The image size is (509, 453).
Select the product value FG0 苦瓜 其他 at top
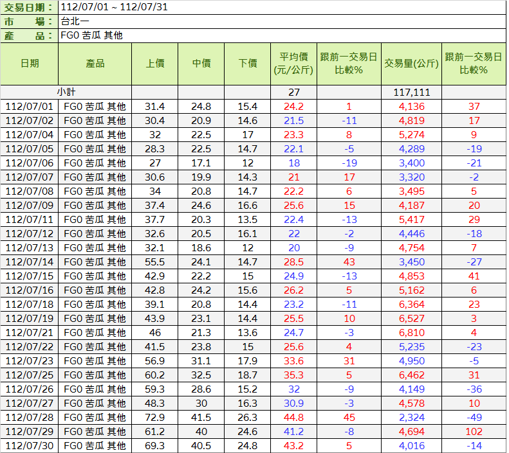click(91, 35)
